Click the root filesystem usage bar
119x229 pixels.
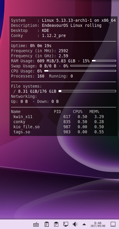point(87,91)
